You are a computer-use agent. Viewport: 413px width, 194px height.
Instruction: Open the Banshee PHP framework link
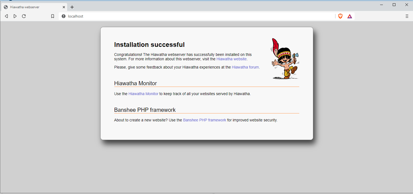tap(204, 120)
